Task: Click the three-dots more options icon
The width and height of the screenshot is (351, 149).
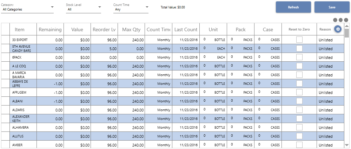Action: (340, 20)
